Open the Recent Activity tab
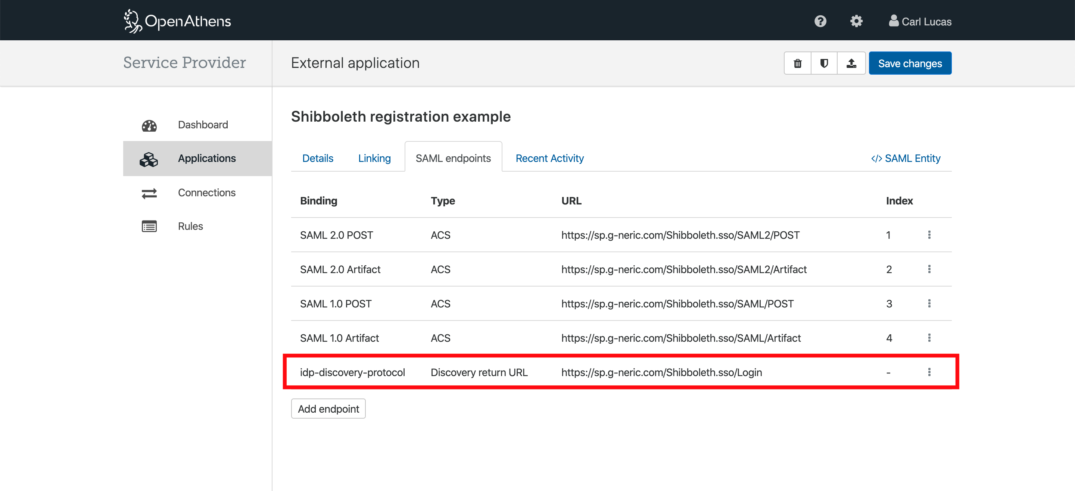 (549, 158)
